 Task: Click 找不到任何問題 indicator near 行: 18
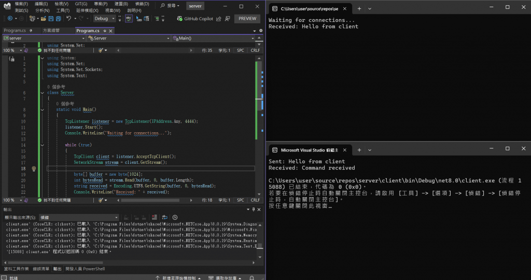(x=54, y=200)
